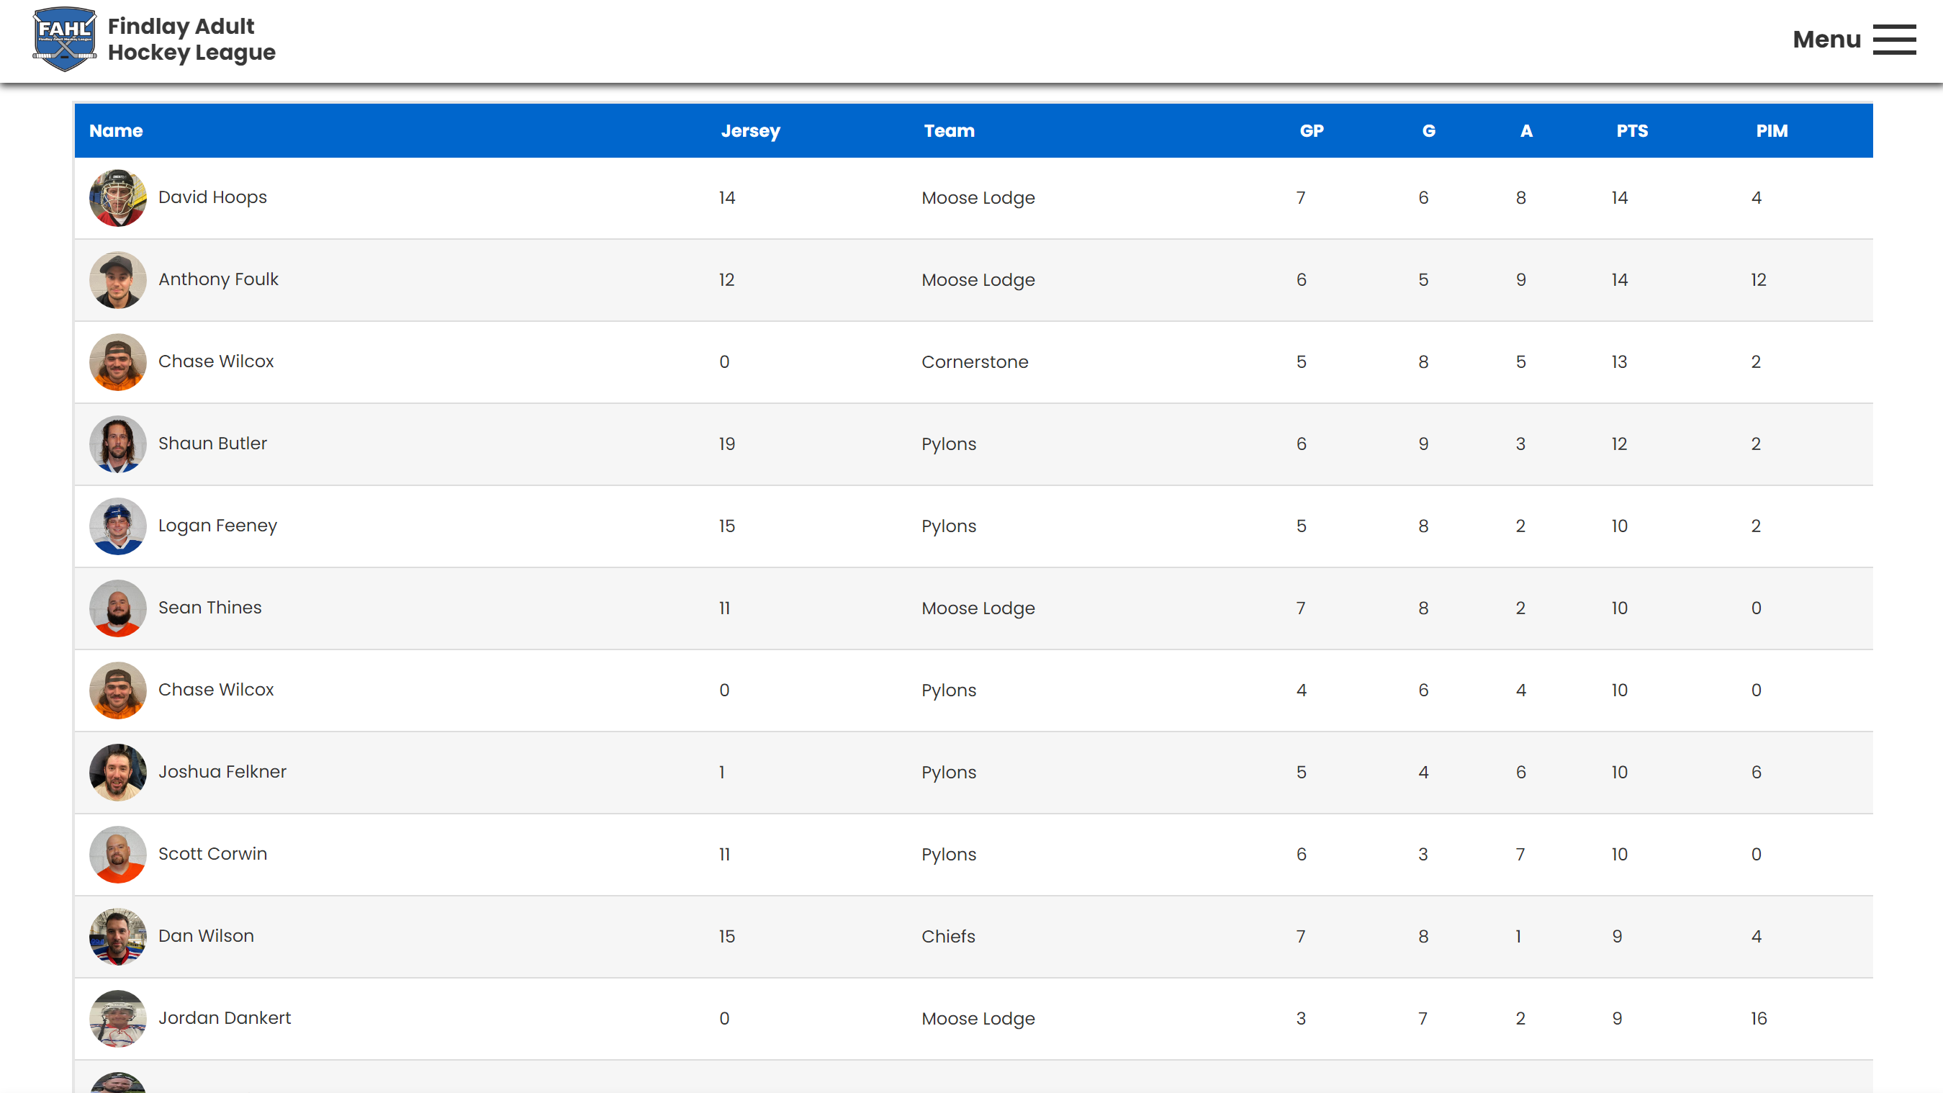Select Chase Wilcox name in Cornerstone row
This screenshot has width=1943, height=1093.
point(216,361)
